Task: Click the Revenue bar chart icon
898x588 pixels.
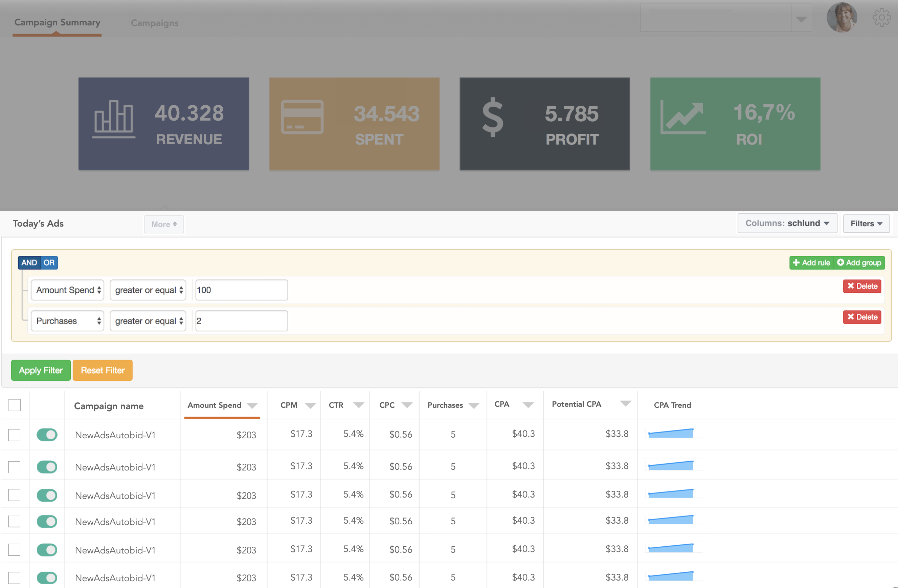Action: [x=114, y=119]
